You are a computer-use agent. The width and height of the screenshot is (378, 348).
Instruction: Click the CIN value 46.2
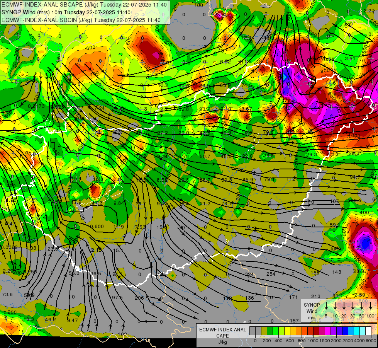click(50, 320)
